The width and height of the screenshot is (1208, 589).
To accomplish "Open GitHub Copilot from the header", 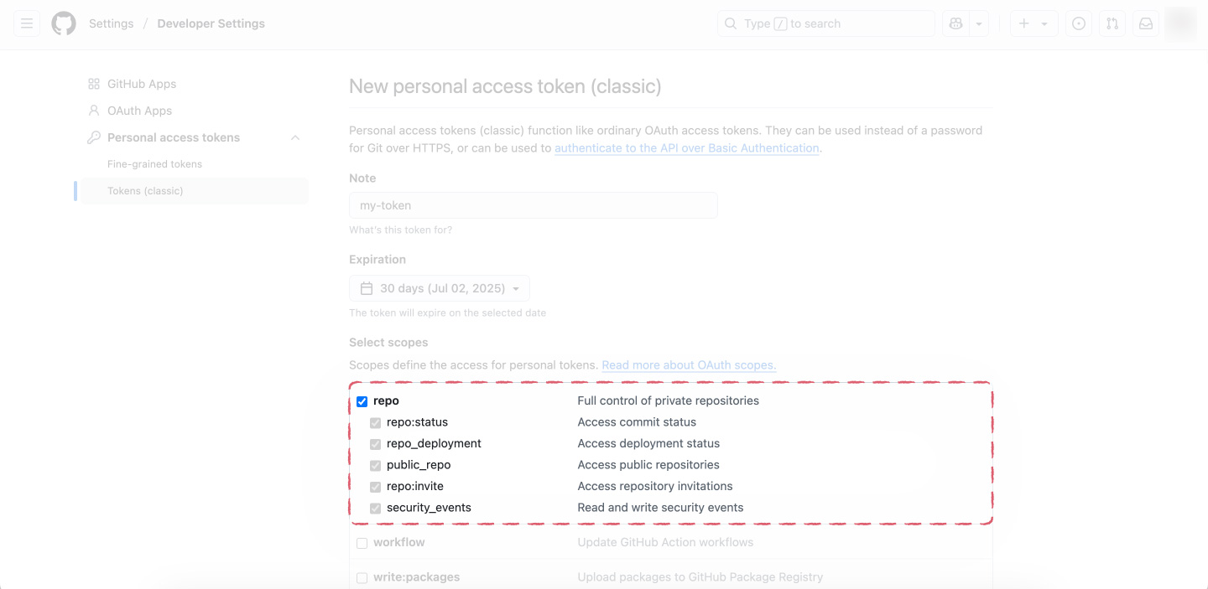I will [x=955, y=23].
